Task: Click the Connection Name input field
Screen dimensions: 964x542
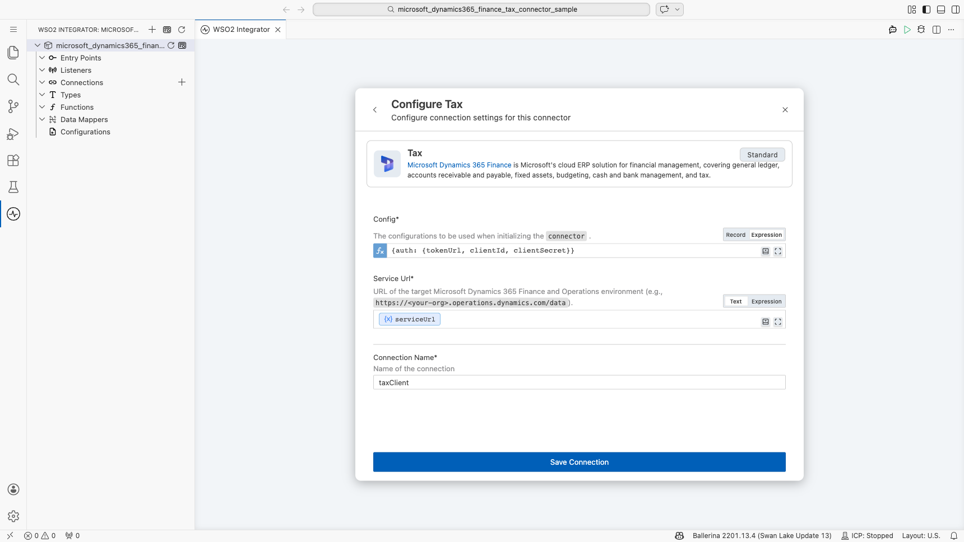Action: [580, 382]
